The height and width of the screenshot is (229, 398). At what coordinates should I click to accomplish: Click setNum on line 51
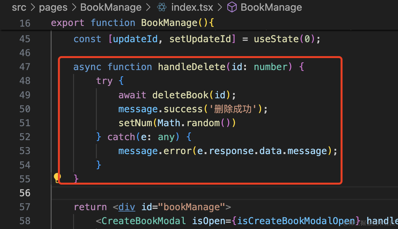click(x=135, y=123)
